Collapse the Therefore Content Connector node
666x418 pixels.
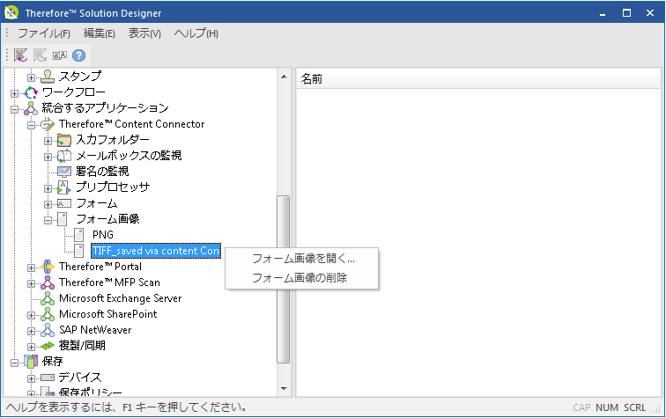coord(31,125)
